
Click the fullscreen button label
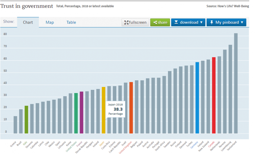click(138, 23)
